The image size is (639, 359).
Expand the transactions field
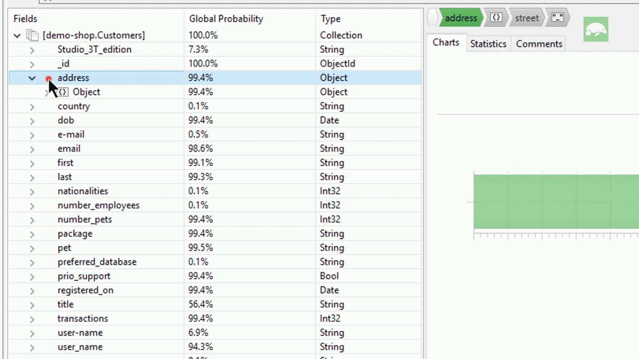(x=32, y=319)
